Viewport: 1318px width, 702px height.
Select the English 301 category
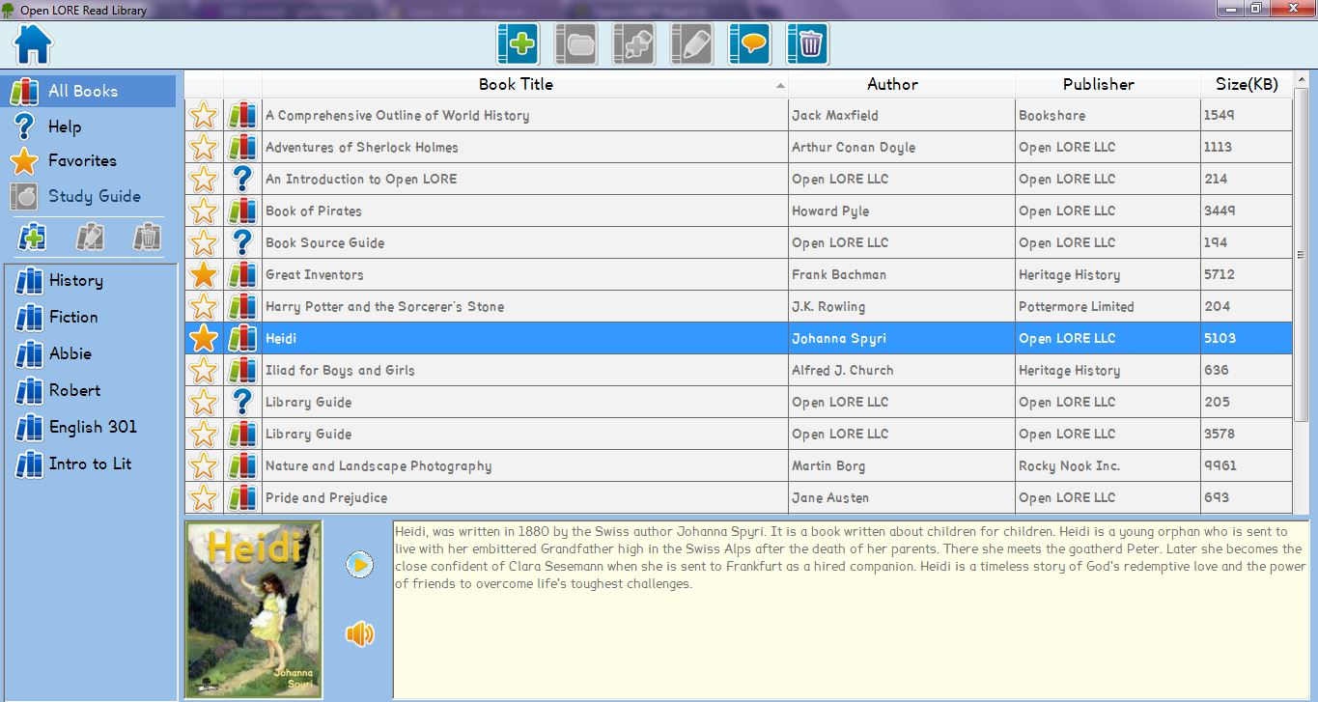click(x=91, y=427)
